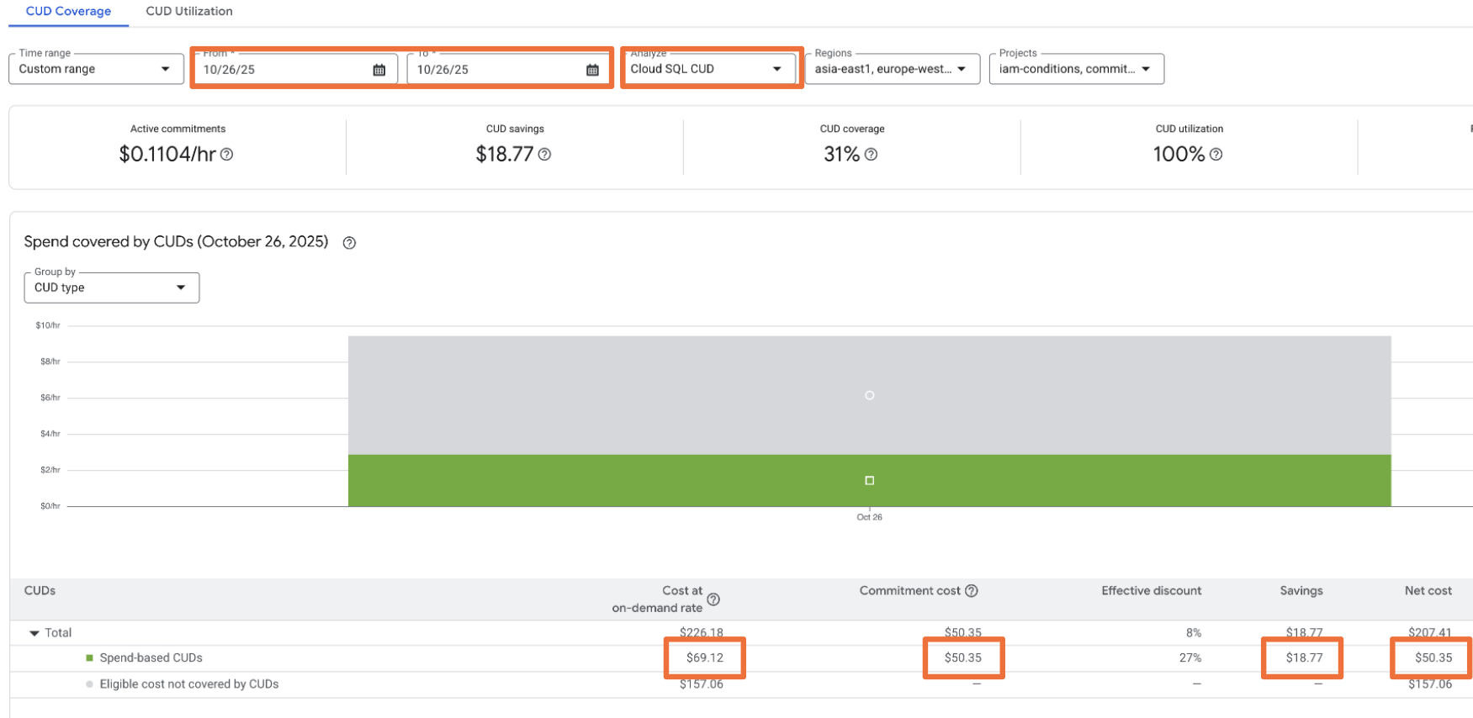The width and height of the screenshot is (1473, 718).
Task: Click the green Spend-based CUDs legend swatch
Action: point(90,658)
